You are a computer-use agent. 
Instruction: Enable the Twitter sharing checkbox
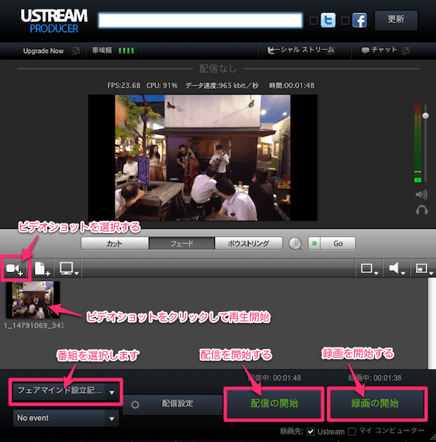[313, 20]
